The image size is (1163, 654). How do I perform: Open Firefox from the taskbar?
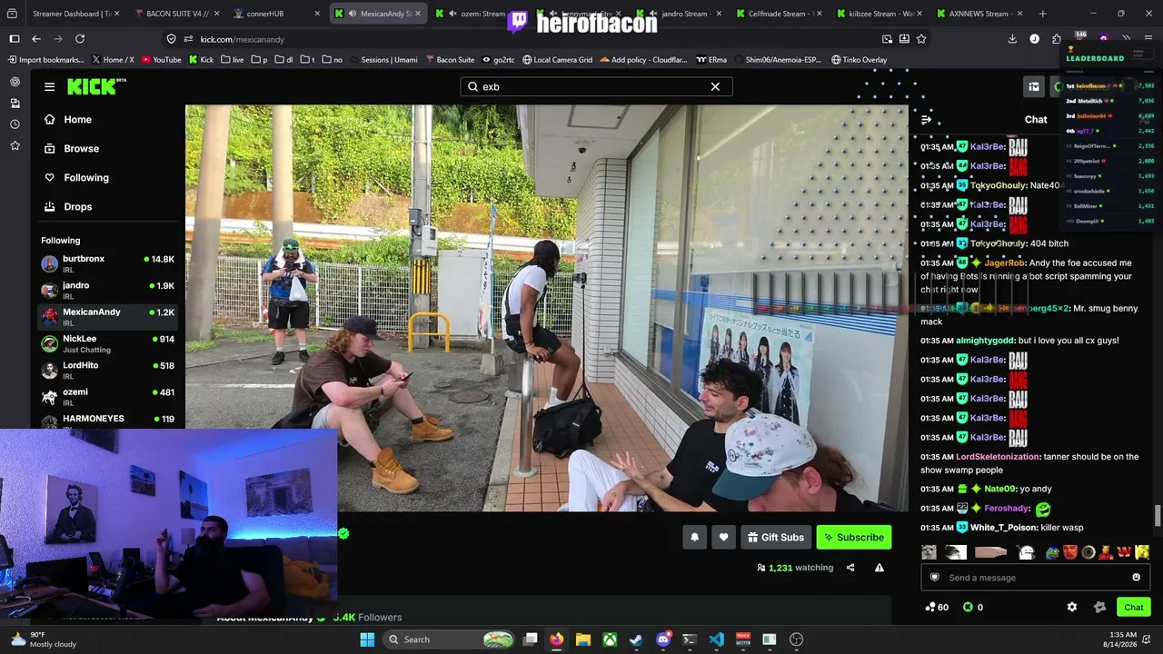(556, 639)
